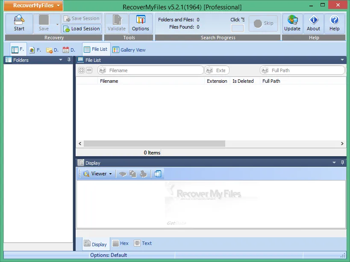Pin the Folders panel
The width and height of the screenshot is (350, 262).
(69, 60)
